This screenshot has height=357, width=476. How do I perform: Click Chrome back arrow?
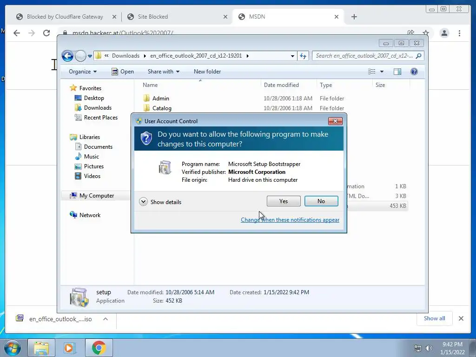point(17,33)
